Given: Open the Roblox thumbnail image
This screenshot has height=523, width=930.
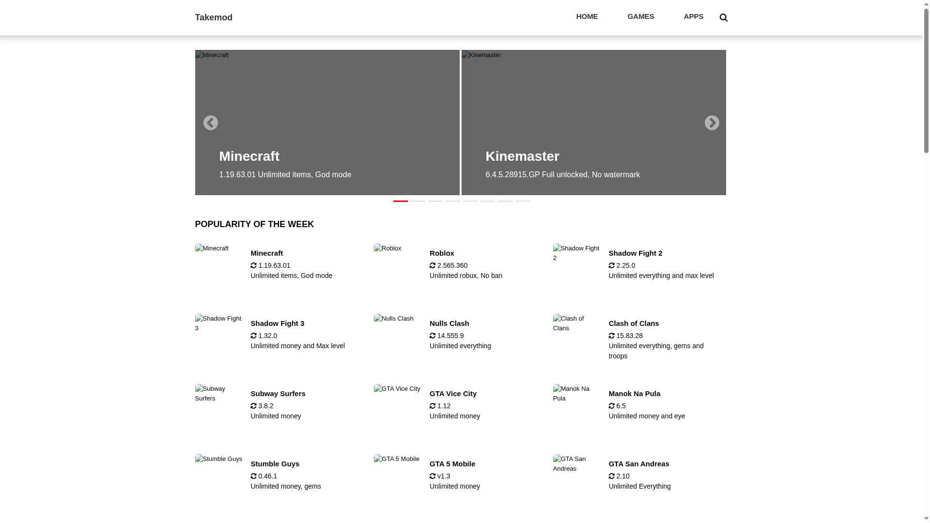Looking at the screenshot, I should tap(398, 268).
